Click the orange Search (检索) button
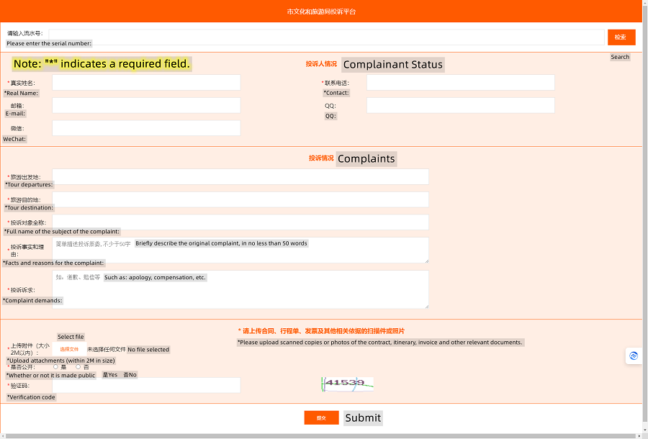Image resolution: width=648 pixels, height=439 pixels. click(x=621, y=37)
